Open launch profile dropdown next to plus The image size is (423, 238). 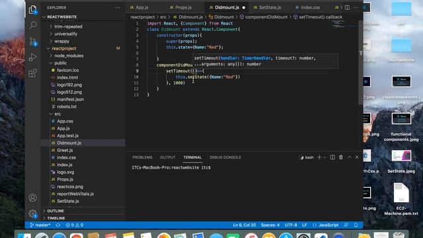pyautogui.click(x=325, y=157)
